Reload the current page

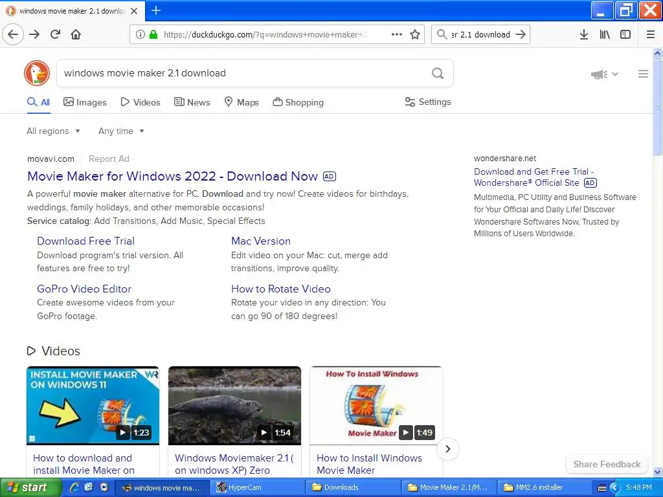tap(56, 34)
